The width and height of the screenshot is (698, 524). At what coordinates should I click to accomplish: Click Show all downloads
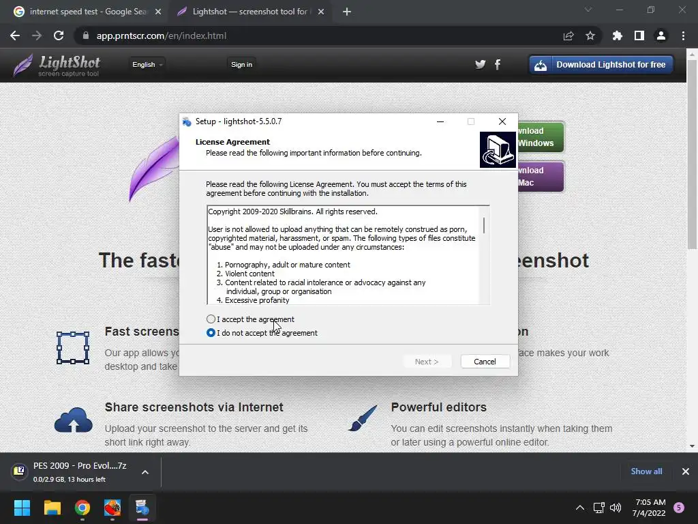pyautogui.click(x=646, y=471)
